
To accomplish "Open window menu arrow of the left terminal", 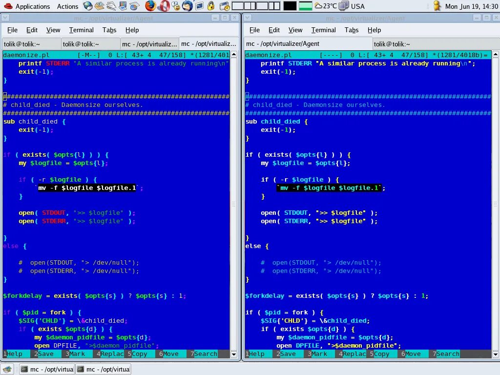I will click(5, 18).
